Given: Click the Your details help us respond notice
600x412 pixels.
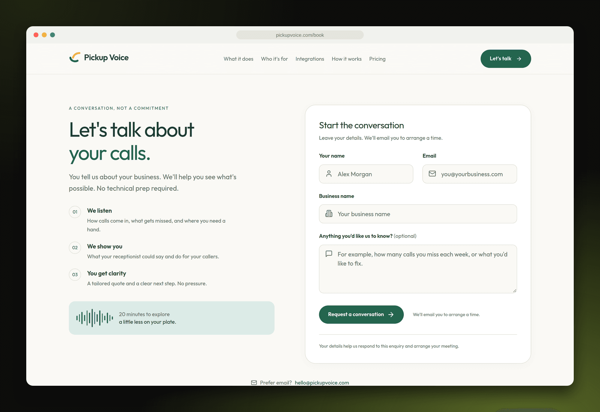Looking at the screenshot, I should tap(389, 346).
